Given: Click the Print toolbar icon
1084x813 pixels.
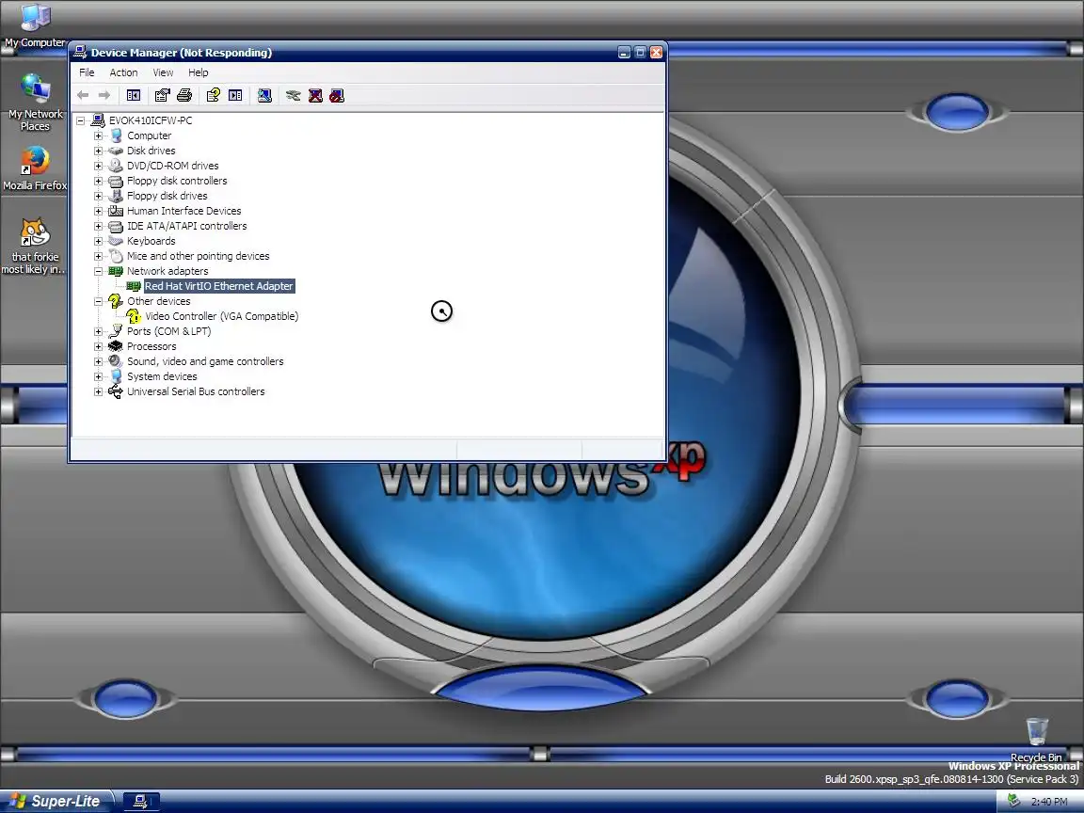Looking at the screenshot, I should tap(183, 95).
